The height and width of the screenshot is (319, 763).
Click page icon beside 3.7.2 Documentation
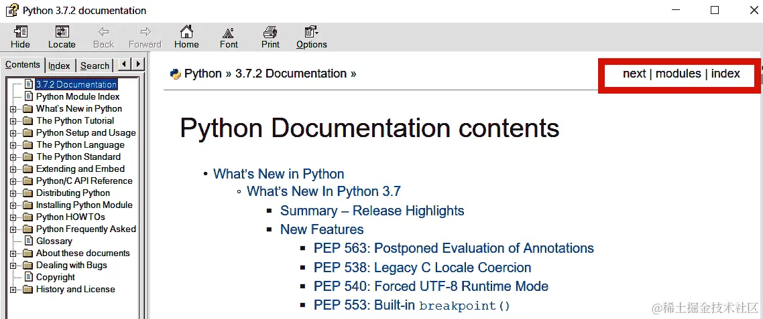pyautogui.click(x=29, y=84)
